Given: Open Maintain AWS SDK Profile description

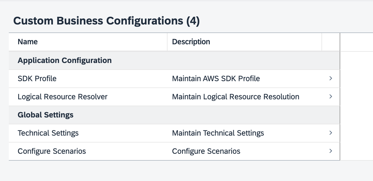Looking at the screenshot, I should click(x=216, y=78).
